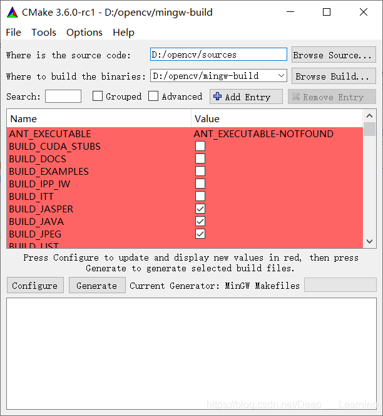The image size is (383, 416).
Task: Select the BUILD_JPEG name
Action: (x=35, y=234)
